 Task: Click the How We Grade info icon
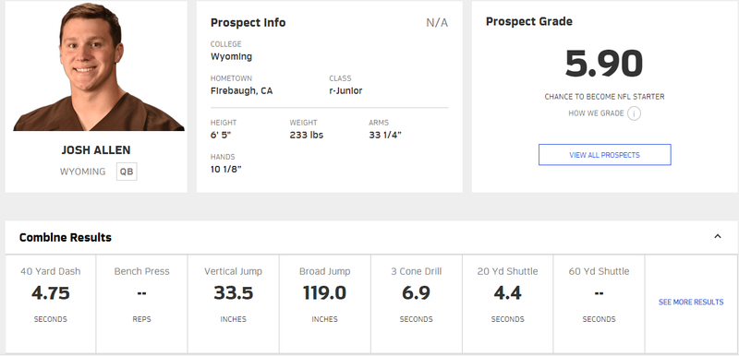[x=634, y=113]
